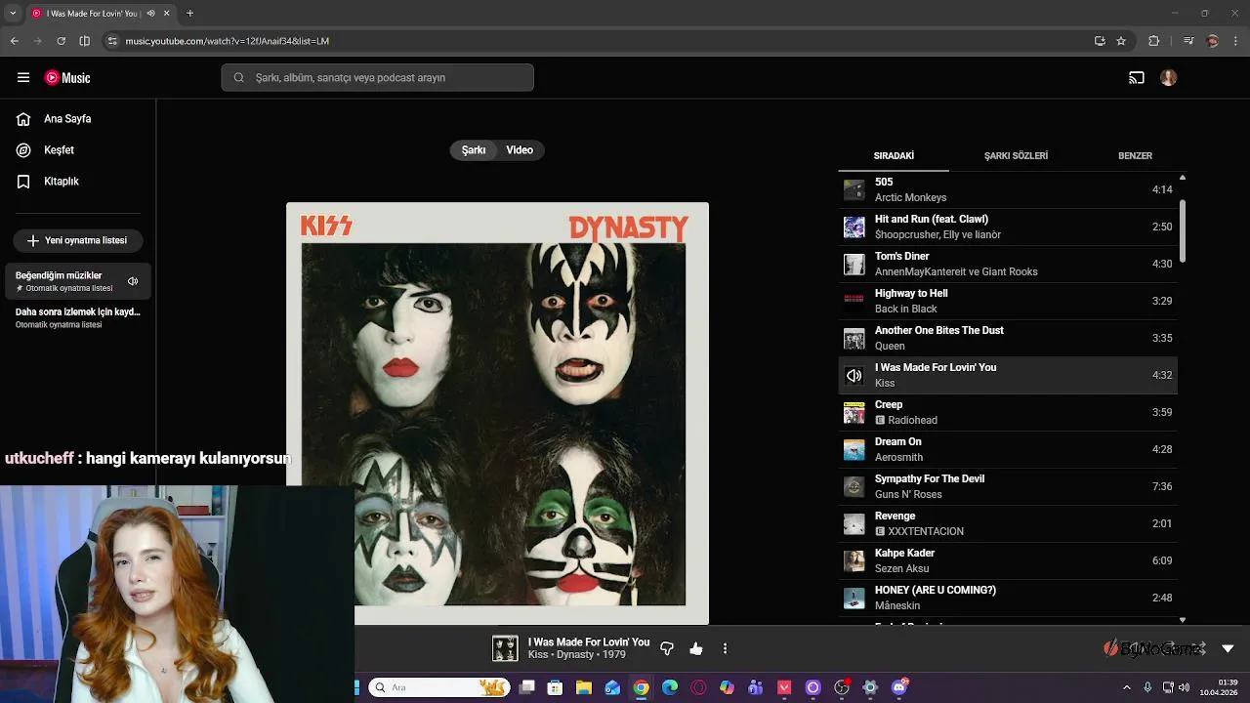Click the install app icon in address bar
Viewport: 1250px width, 703px height.
[x=1100, y=41]
